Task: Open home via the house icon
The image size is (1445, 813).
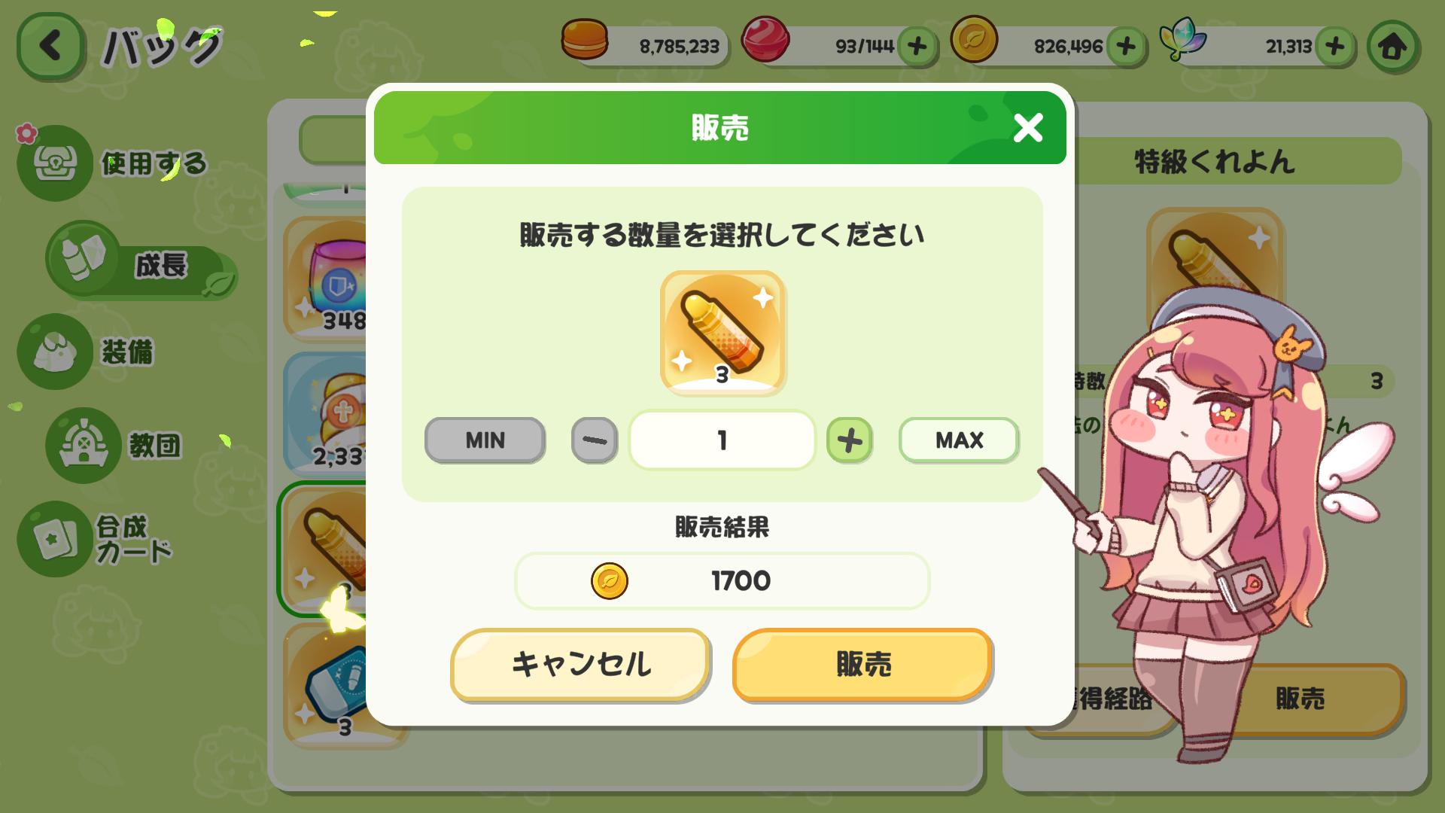Action: [1392, 47]
